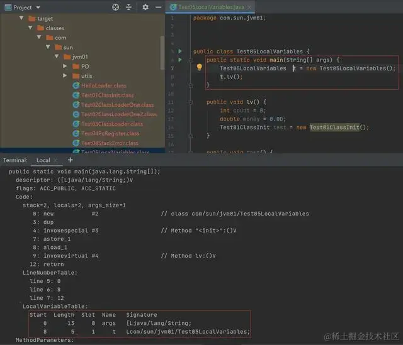The width and height of the screenshot is (403, 345).
Task: Click 'LocalVariableTable:' in terminal output
Action: 55,306
